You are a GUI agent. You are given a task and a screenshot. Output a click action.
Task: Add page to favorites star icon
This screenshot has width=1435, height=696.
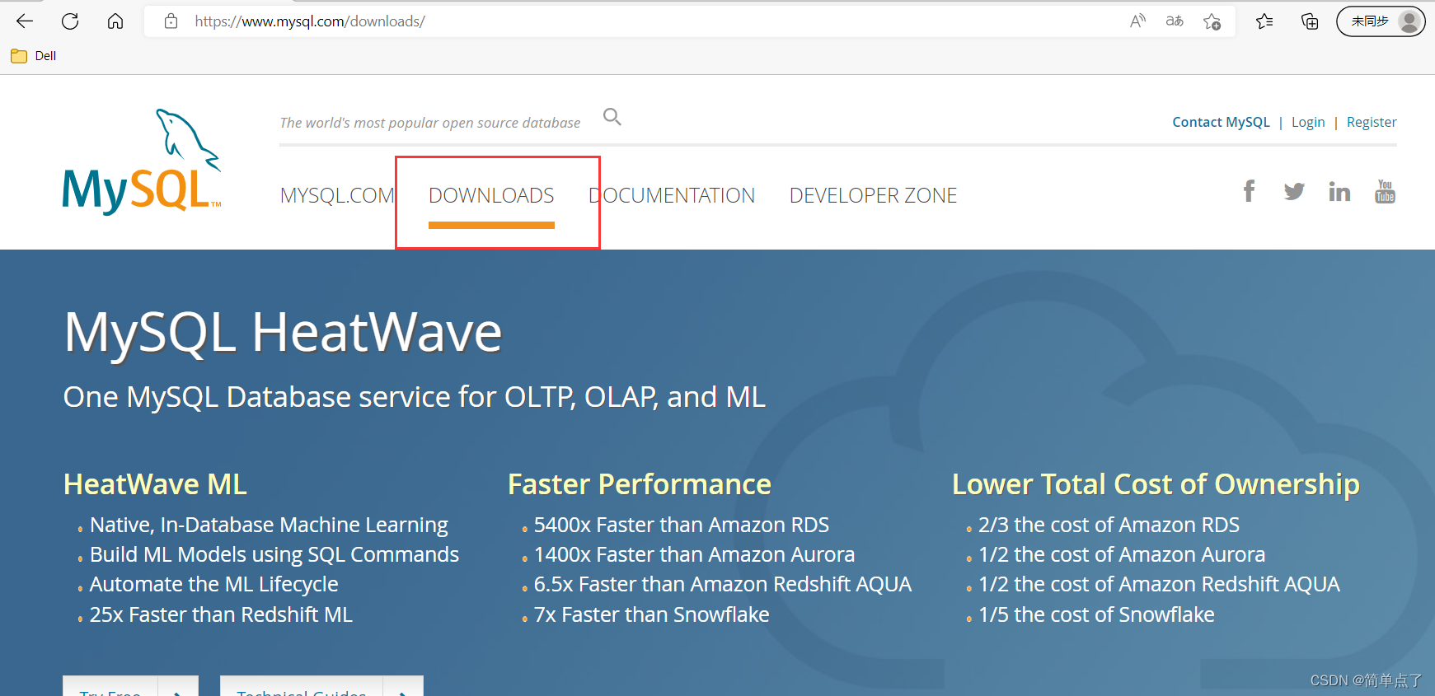(1212, 21)
